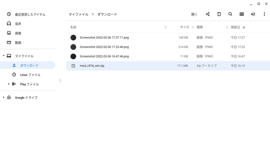Collapse the マイファイル tree arrow

(x=4, y=56)
